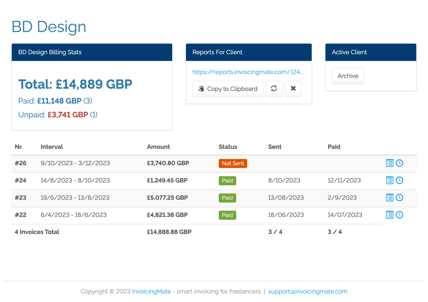428x302 pixels.
Task: Refresh the client report link
Action: click(274, 89)
